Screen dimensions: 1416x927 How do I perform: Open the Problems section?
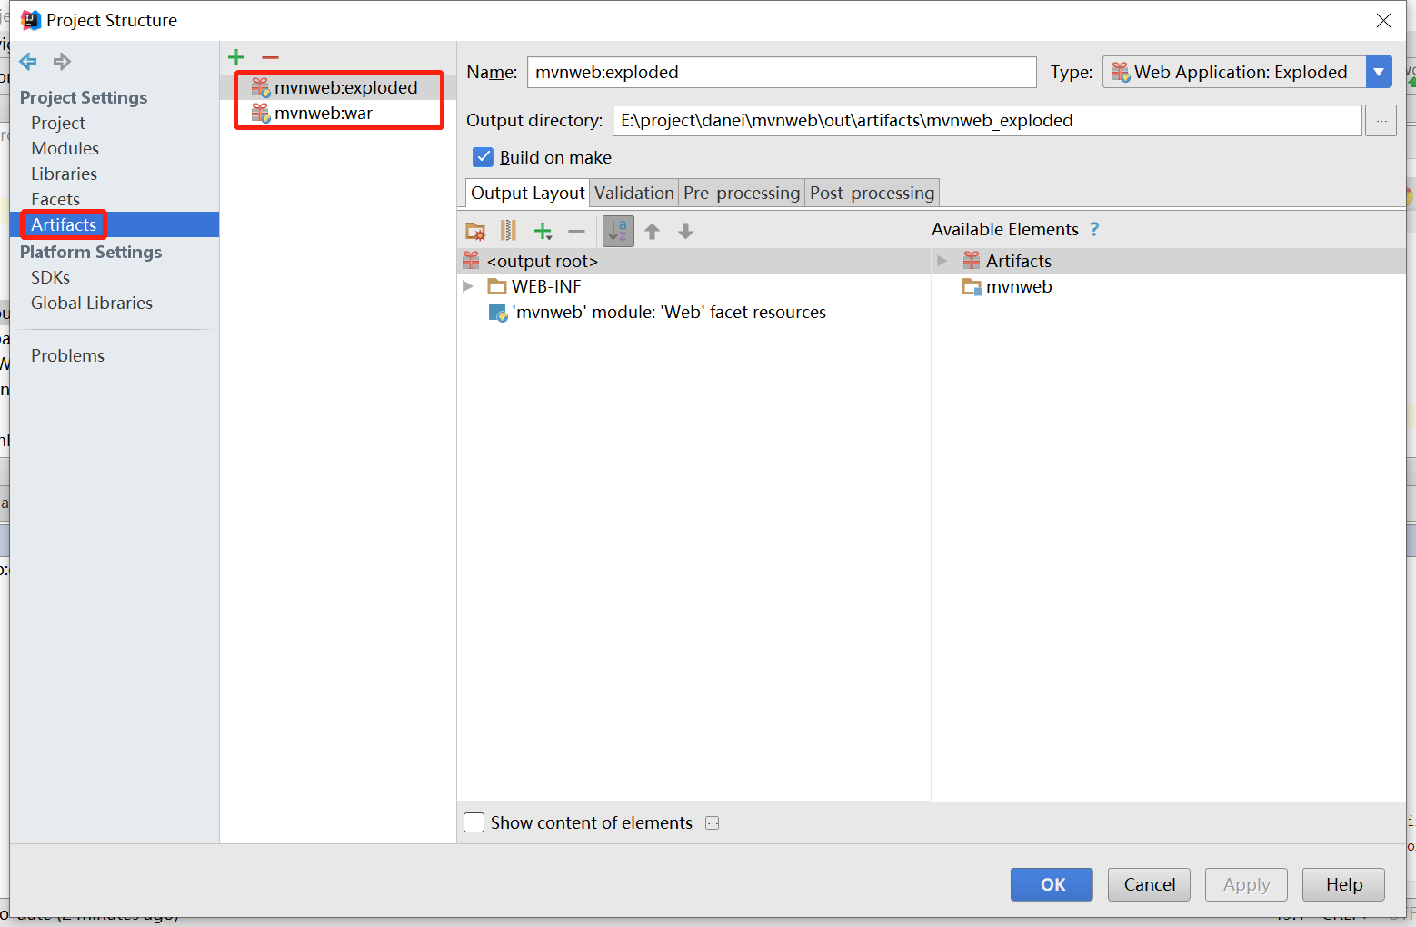(67, 355)
